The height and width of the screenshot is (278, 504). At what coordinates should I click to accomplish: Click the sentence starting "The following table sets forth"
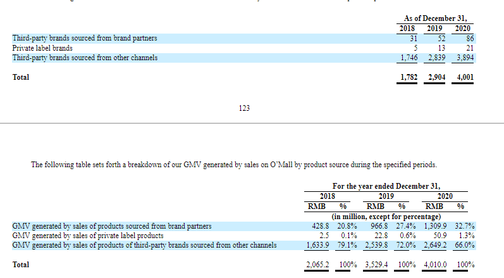tap(234, 165)
